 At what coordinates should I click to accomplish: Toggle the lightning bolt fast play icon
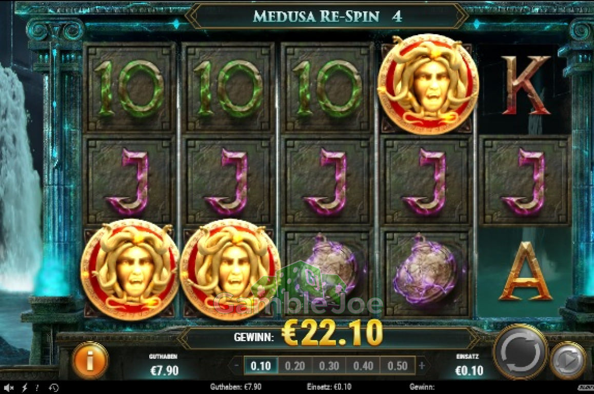pyautogui.click(x=25, y=387)
